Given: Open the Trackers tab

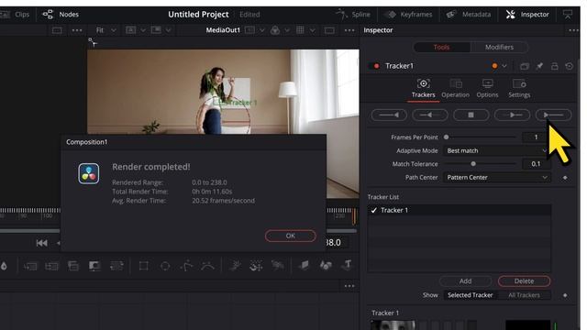Looking at the screenshot, I should (423, 89).
